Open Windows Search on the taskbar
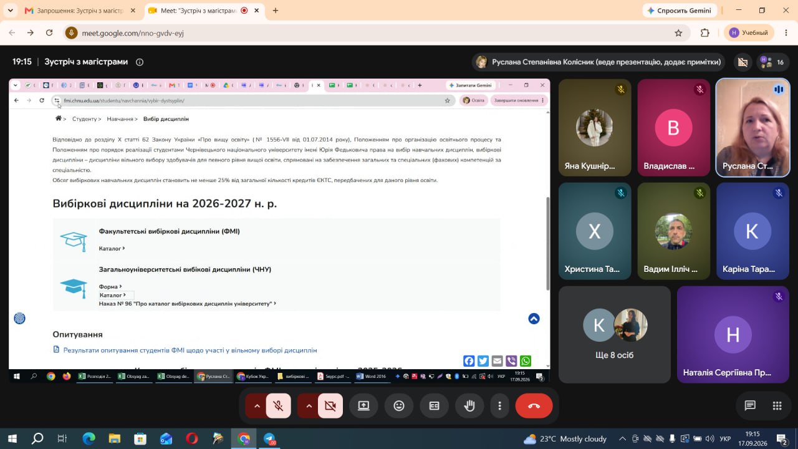The width and height of the screenshot is (798, 449). [x=37, y=439]
